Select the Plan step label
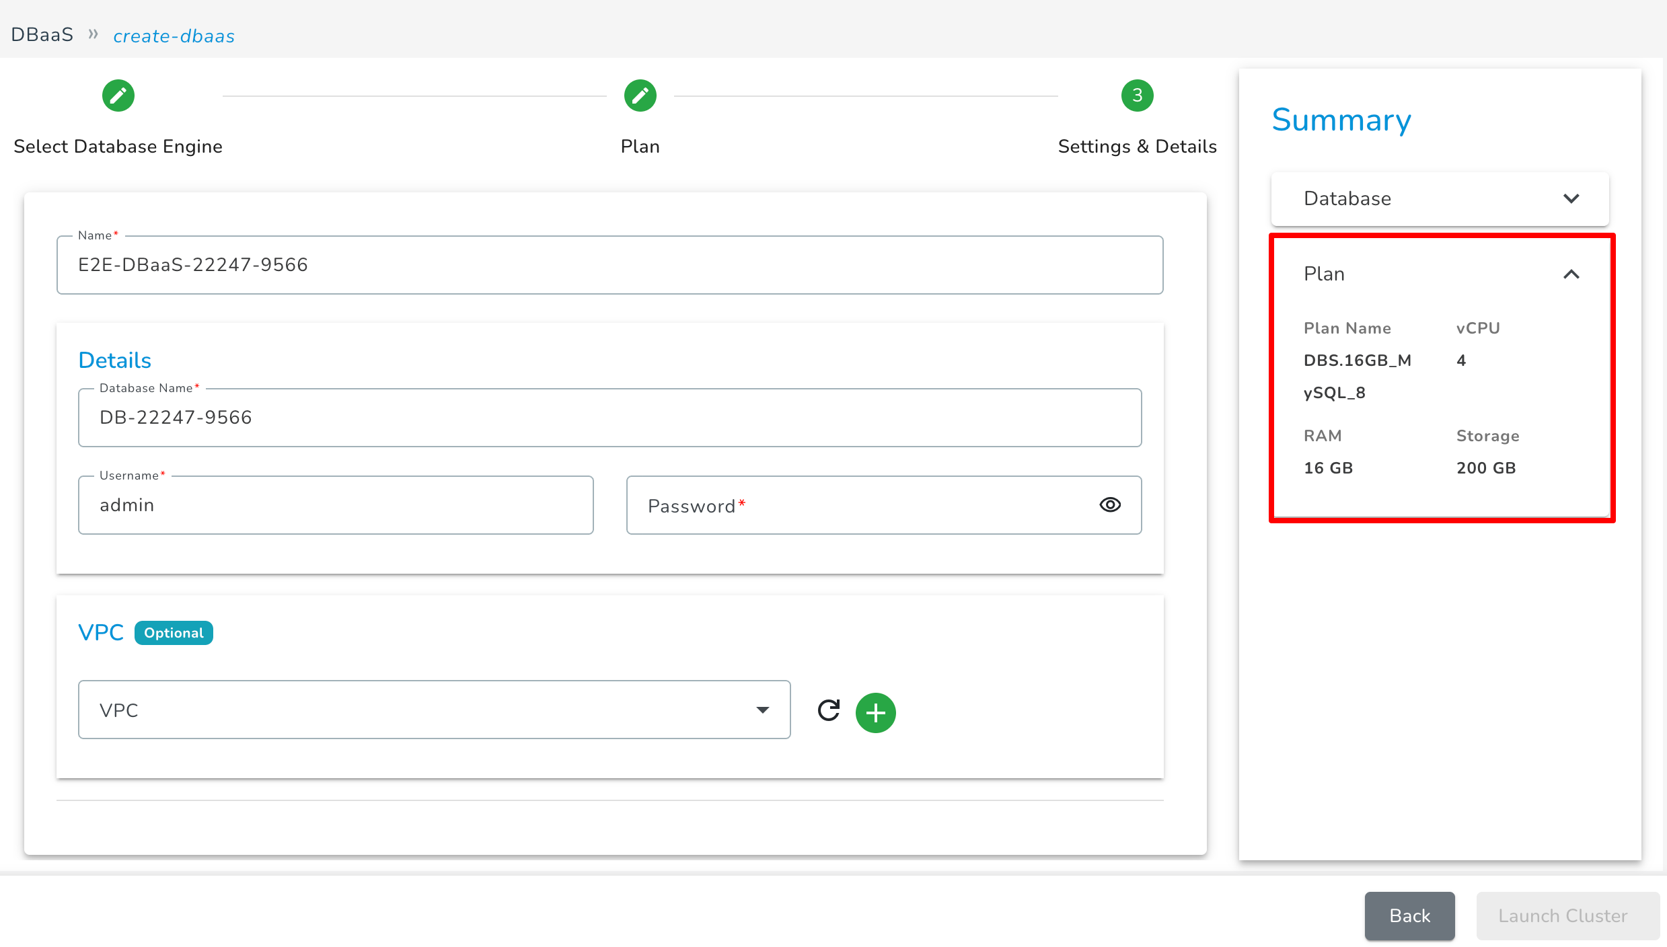The width and height of the screenshot is (1667, 947). point(640,147)
